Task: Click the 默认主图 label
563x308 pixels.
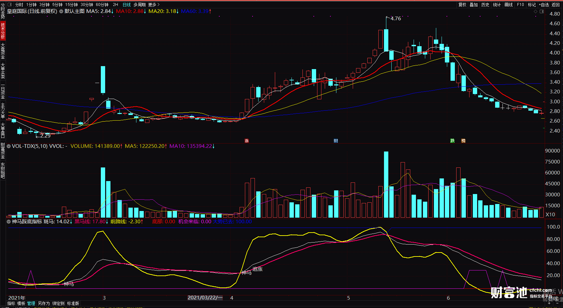Action: point(75,11)
